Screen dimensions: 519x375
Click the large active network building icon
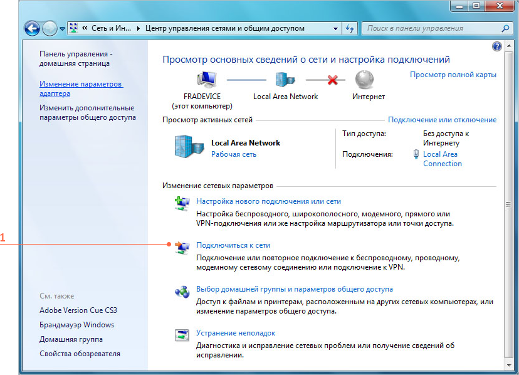tap(189, 146)
